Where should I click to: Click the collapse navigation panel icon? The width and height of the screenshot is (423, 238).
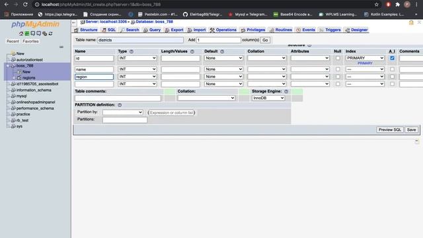tap(74, 22)
